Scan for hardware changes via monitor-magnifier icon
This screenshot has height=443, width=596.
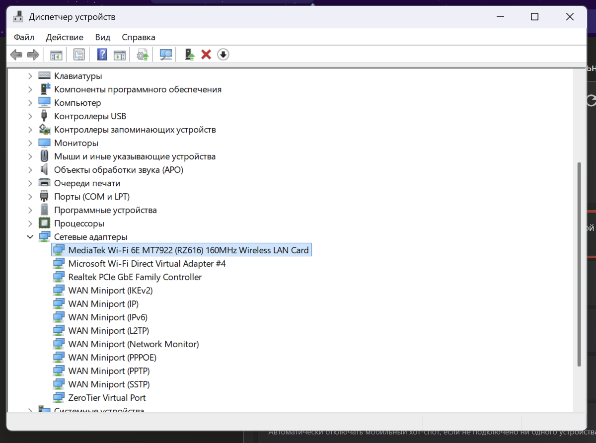(x=166, y=55)
